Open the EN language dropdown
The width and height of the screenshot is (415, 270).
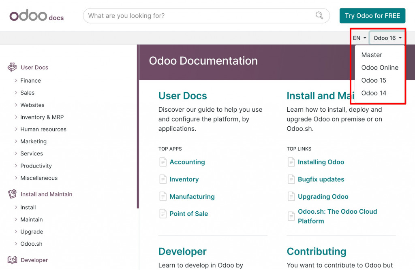click(359, 38)
